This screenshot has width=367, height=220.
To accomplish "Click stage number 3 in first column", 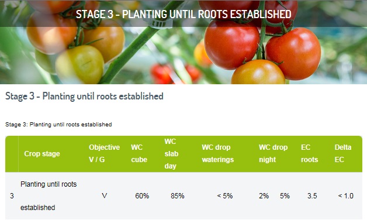I will click(x=12, y=196).
